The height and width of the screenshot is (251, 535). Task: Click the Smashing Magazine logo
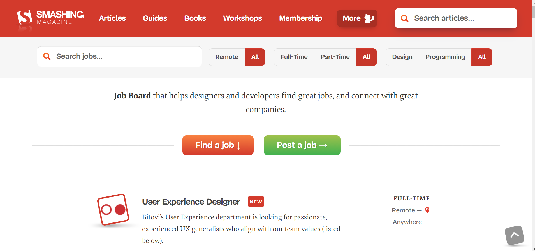(x=50, y=18)
